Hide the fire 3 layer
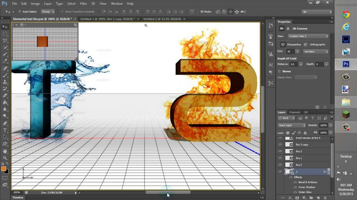 click(x=280, y=151)
